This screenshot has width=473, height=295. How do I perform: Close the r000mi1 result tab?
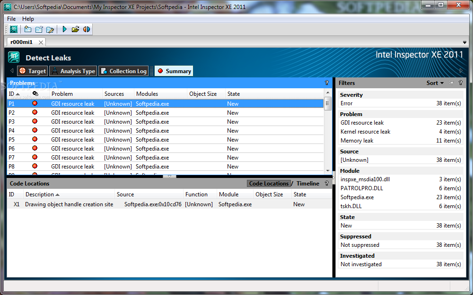tap(41, 42)
